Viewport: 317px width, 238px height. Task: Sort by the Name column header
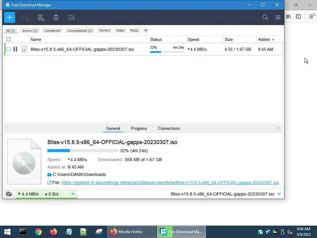pyautogui.click(x=89, y=39)
